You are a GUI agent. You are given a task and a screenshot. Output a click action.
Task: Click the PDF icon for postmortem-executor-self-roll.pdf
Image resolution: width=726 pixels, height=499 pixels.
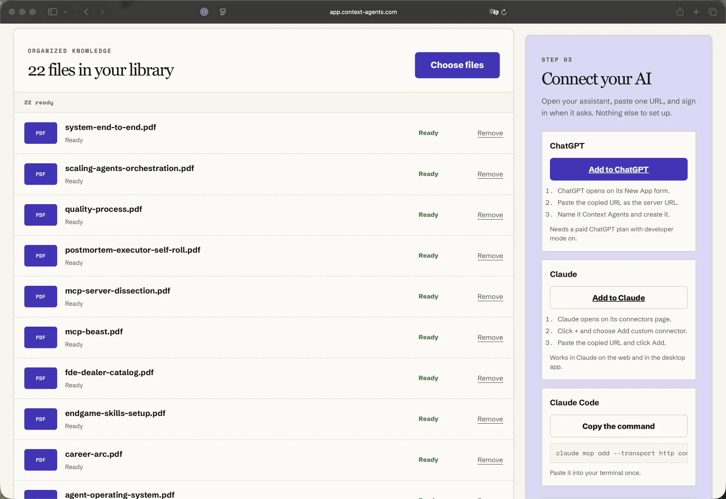pos(41,256)
